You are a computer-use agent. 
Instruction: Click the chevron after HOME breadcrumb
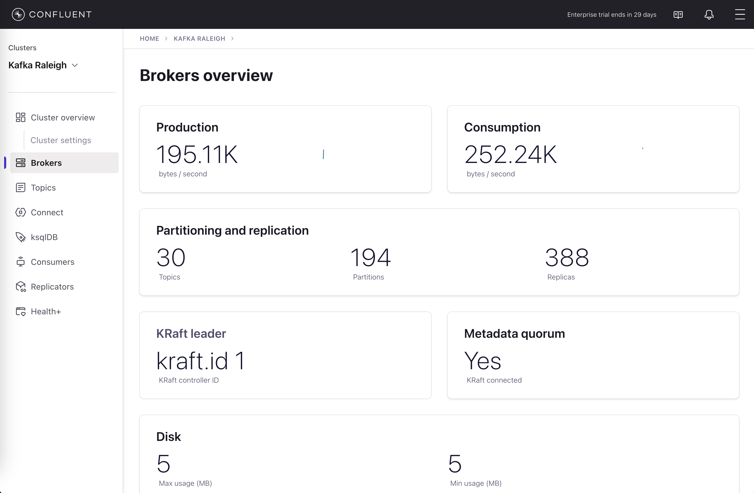click(x=166, y=39)
